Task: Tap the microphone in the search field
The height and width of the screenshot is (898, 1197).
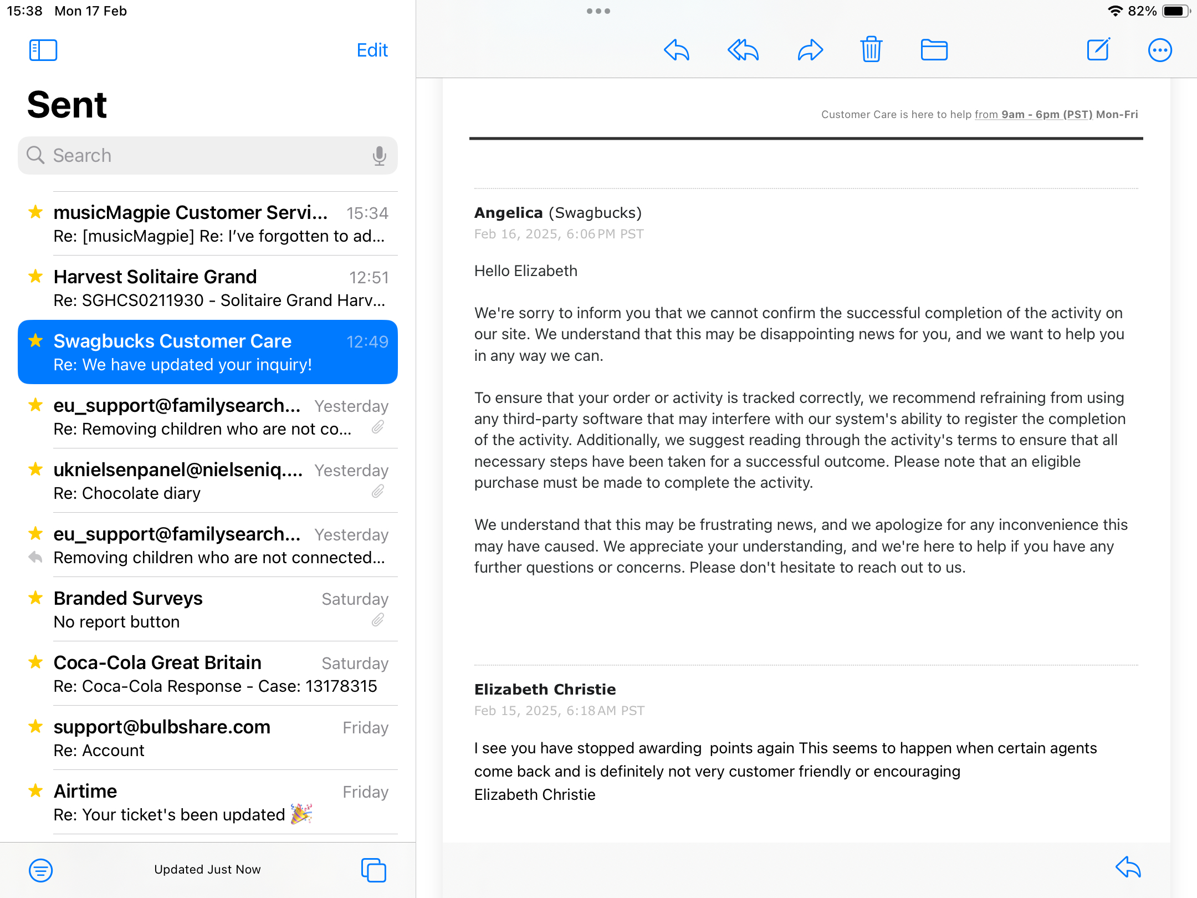Action: click(x=379, y=156)
